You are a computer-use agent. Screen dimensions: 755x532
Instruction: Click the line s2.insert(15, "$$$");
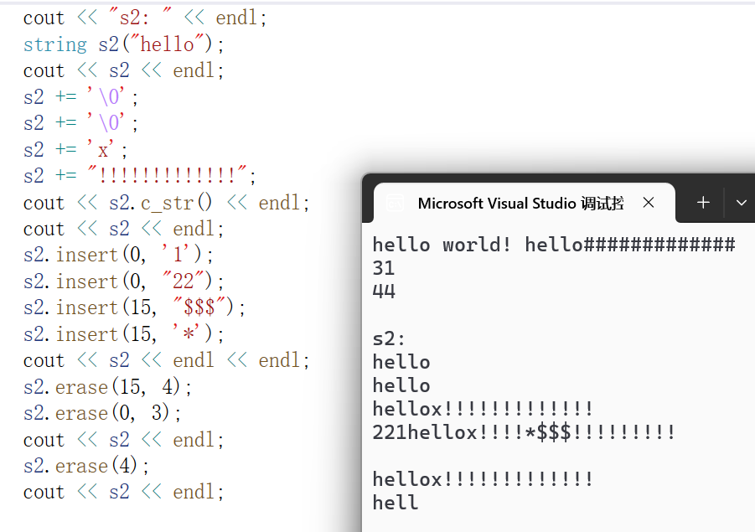pyautogui.click(x=134, y=307)
